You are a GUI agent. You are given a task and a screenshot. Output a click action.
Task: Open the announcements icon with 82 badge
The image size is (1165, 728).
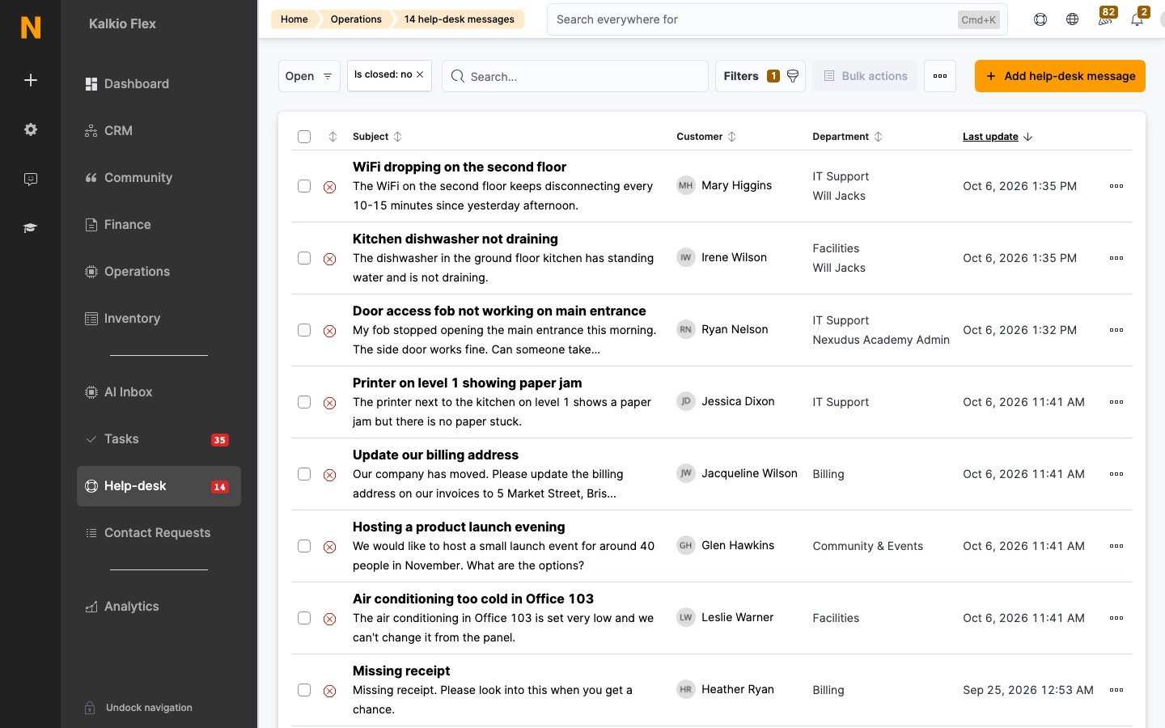[1105, 18]
